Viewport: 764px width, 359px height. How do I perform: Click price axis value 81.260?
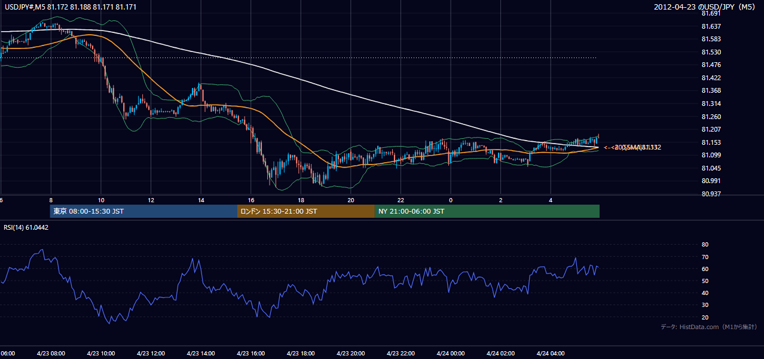(711, 117)
